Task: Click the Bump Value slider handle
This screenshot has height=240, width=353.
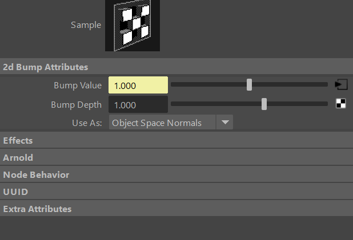Action: point(249,85)
